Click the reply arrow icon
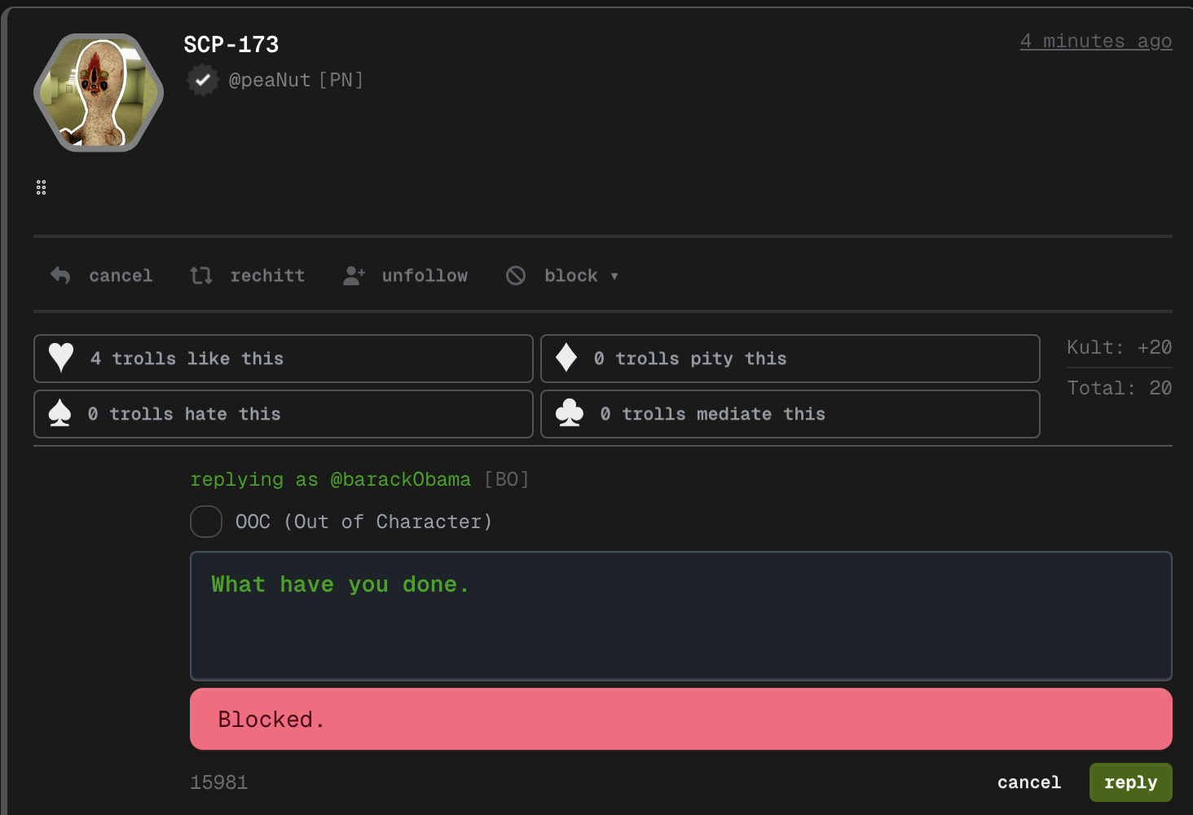 tap(60, 275)
